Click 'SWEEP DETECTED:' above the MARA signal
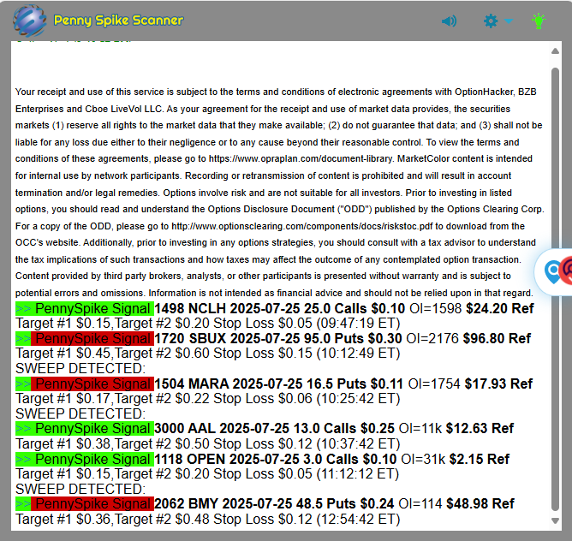 80,368
